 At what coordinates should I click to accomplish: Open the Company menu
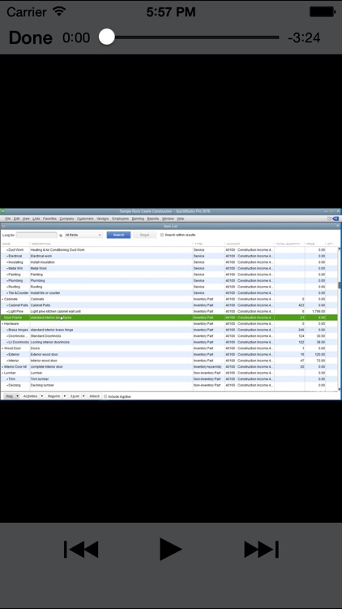pos(66,218)
